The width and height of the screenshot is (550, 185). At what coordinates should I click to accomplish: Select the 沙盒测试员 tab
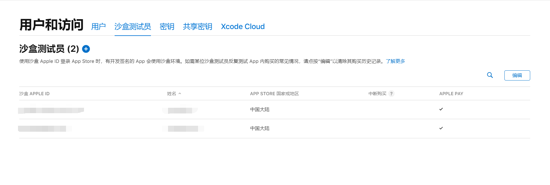click(x=133, y=27)
